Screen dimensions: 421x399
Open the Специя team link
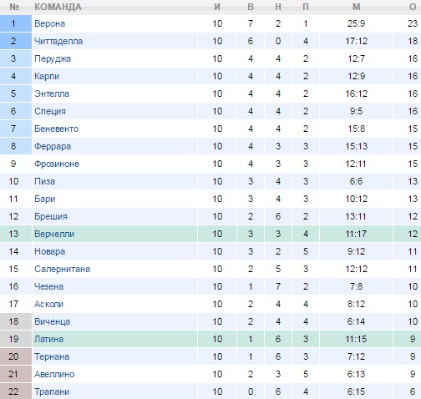pos(50,111)
